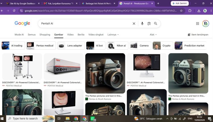Submit search with magnifier icon

(156, 24)
